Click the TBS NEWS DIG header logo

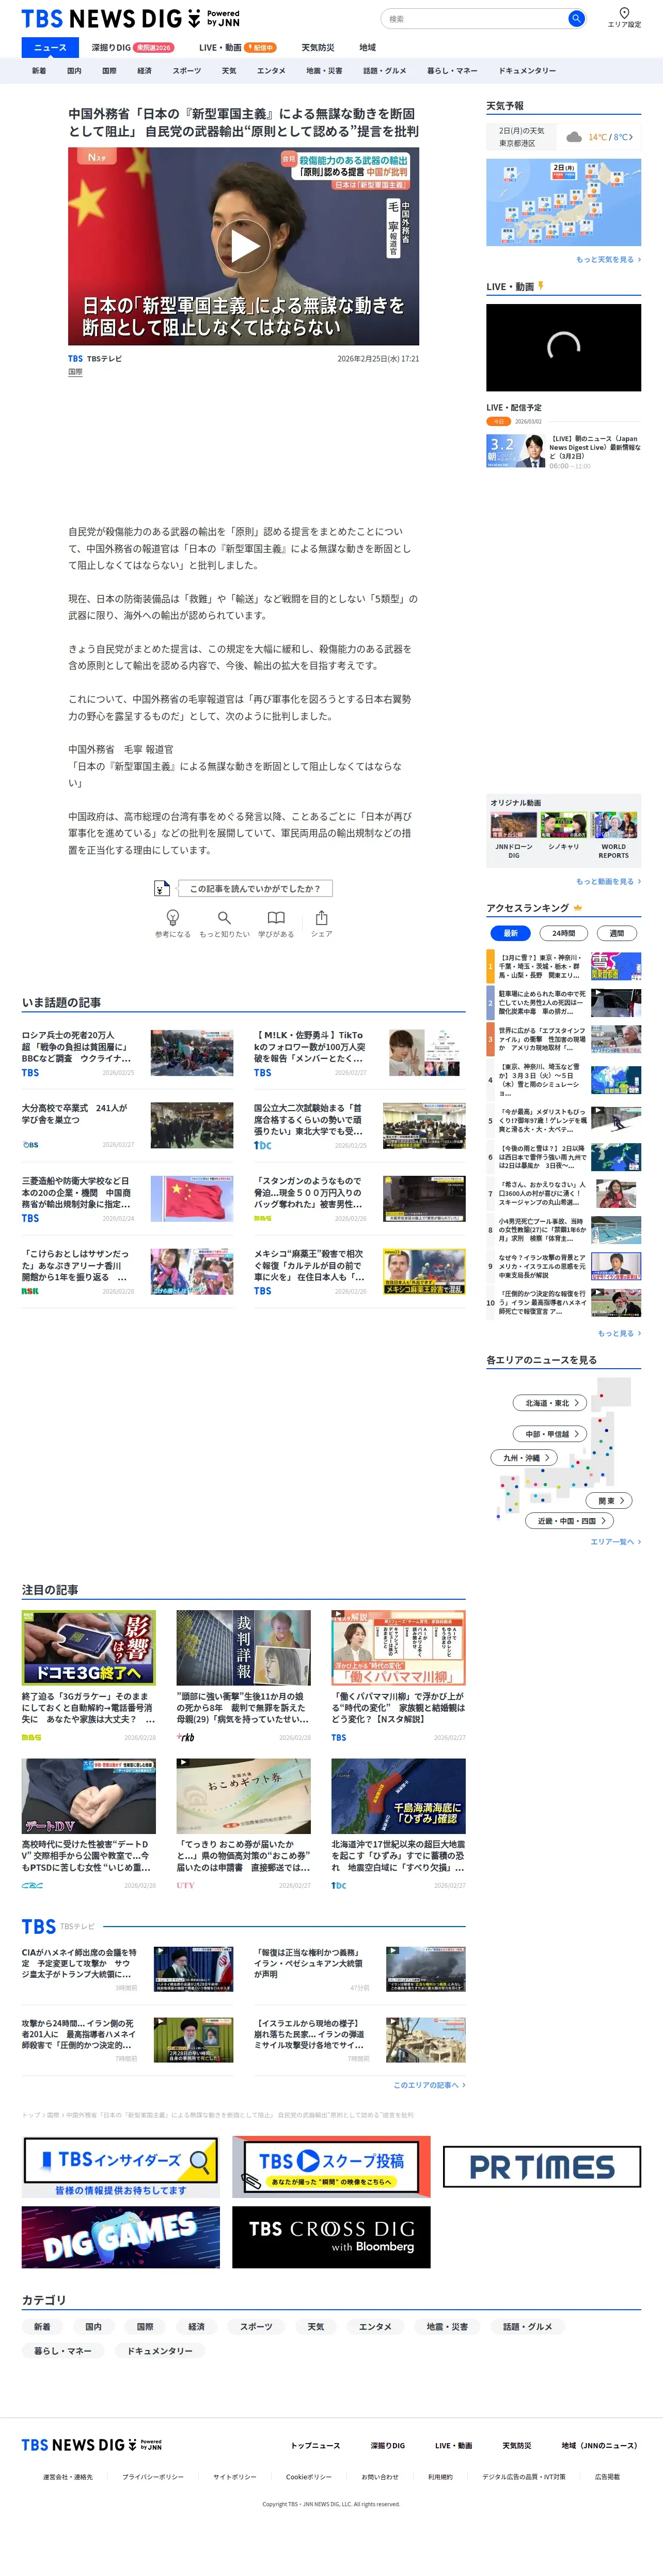pyautogui.click(x=131, y=19)
